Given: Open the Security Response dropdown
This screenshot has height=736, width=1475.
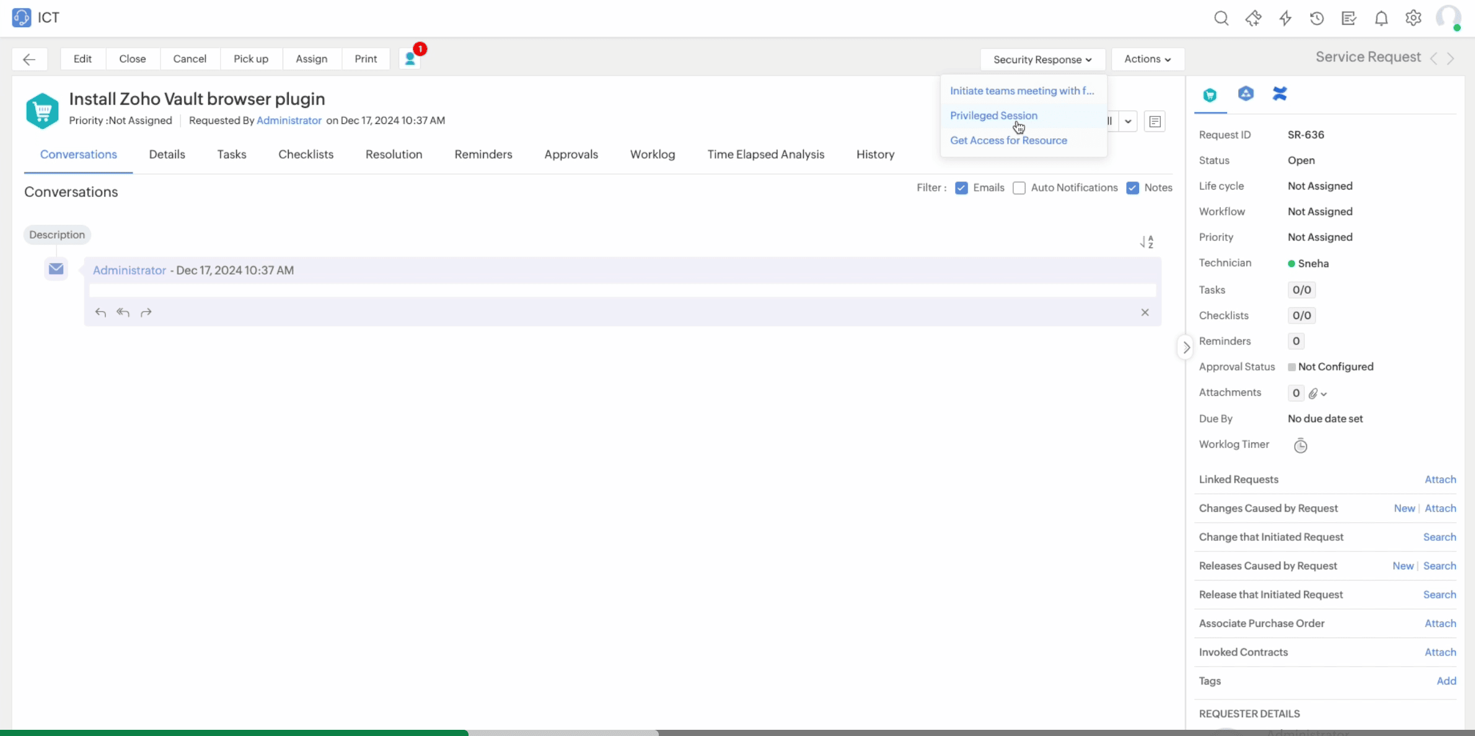Looking at the screenshot, I should coord(1042,59).
